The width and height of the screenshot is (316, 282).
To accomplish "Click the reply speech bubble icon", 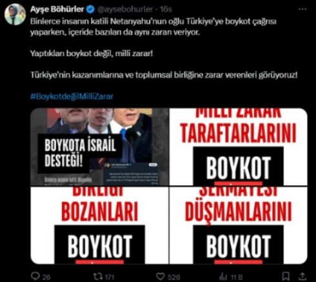I will click(35, 276).
